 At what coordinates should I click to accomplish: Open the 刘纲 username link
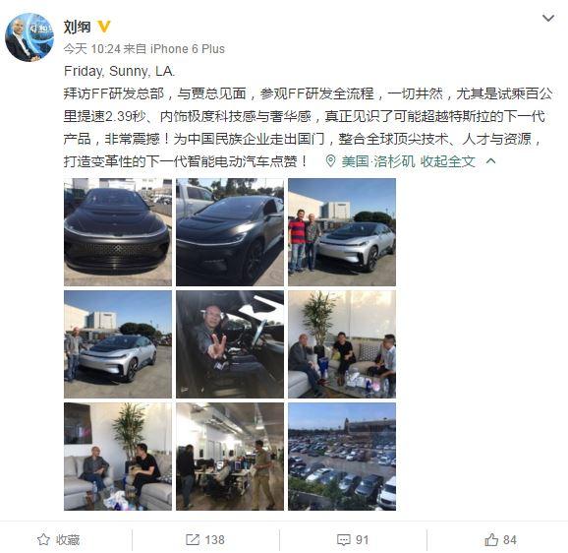(78, 27)
